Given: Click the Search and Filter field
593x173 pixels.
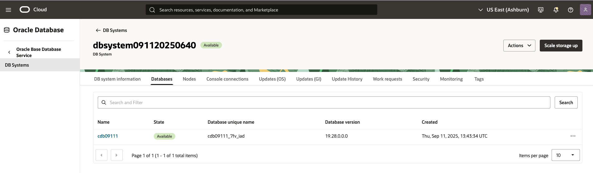Looking at the screenshot, I should [324, 103].
